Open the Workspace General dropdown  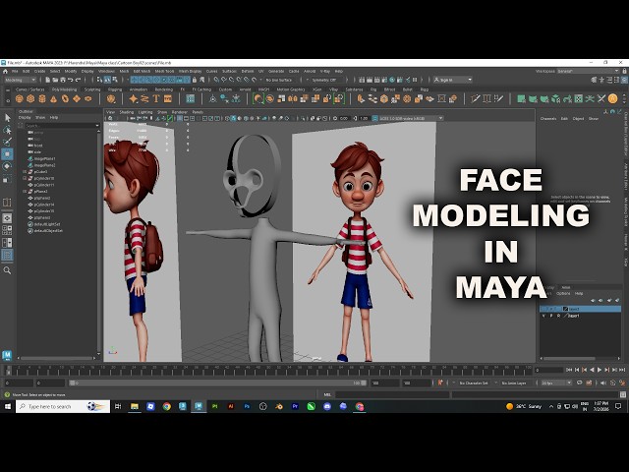coord(588,72)
